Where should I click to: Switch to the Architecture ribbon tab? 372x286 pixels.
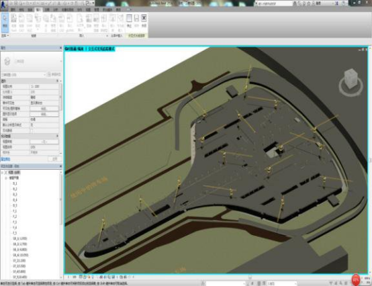click(x=13, y=9)
